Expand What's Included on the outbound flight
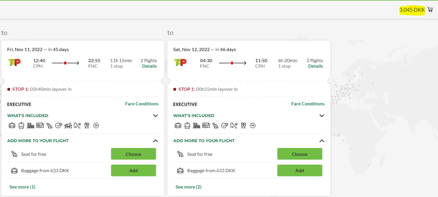Screen dimensions: 438x197 pyautogui.click(x=155, y=116)
